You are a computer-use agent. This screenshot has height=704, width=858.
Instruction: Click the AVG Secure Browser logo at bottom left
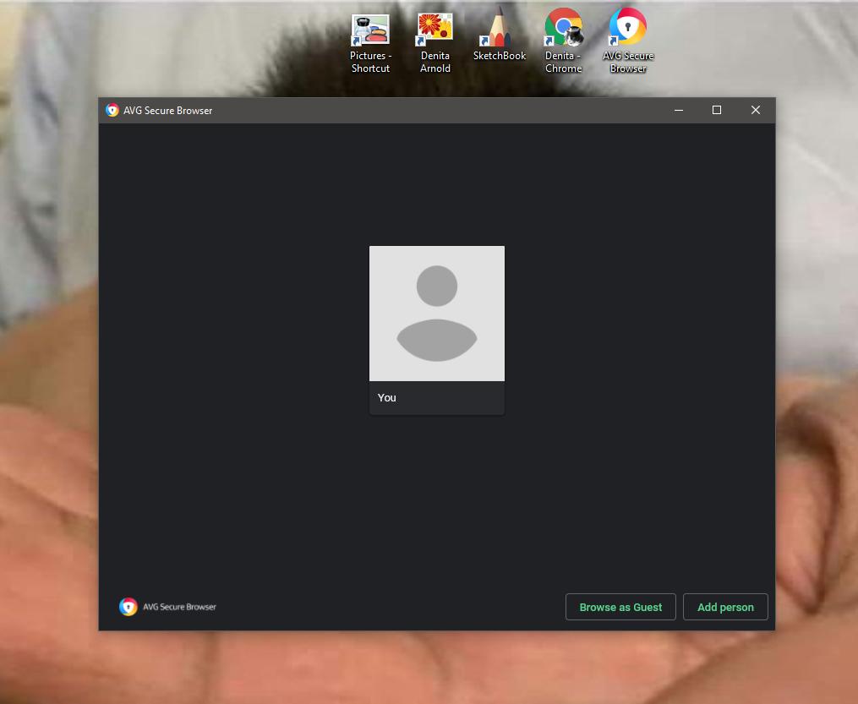128,606
